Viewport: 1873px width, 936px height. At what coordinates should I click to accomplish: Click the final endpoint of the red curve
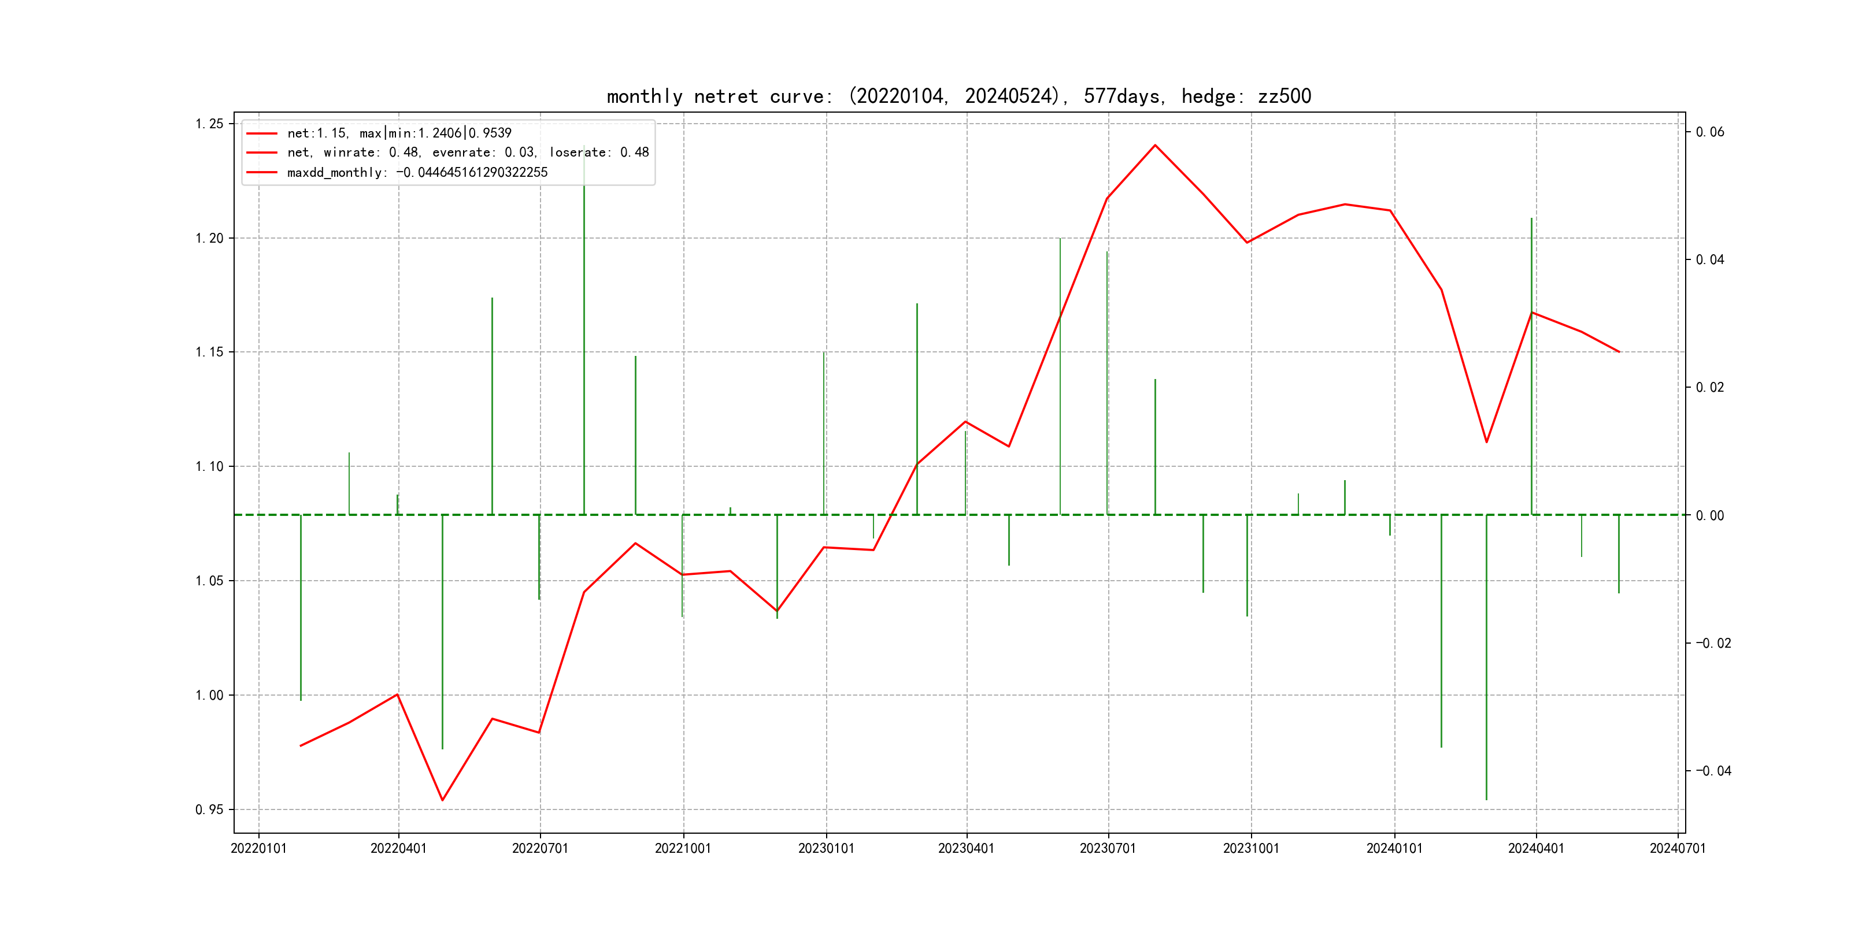pyautogui.click(x=1619, y=352)
